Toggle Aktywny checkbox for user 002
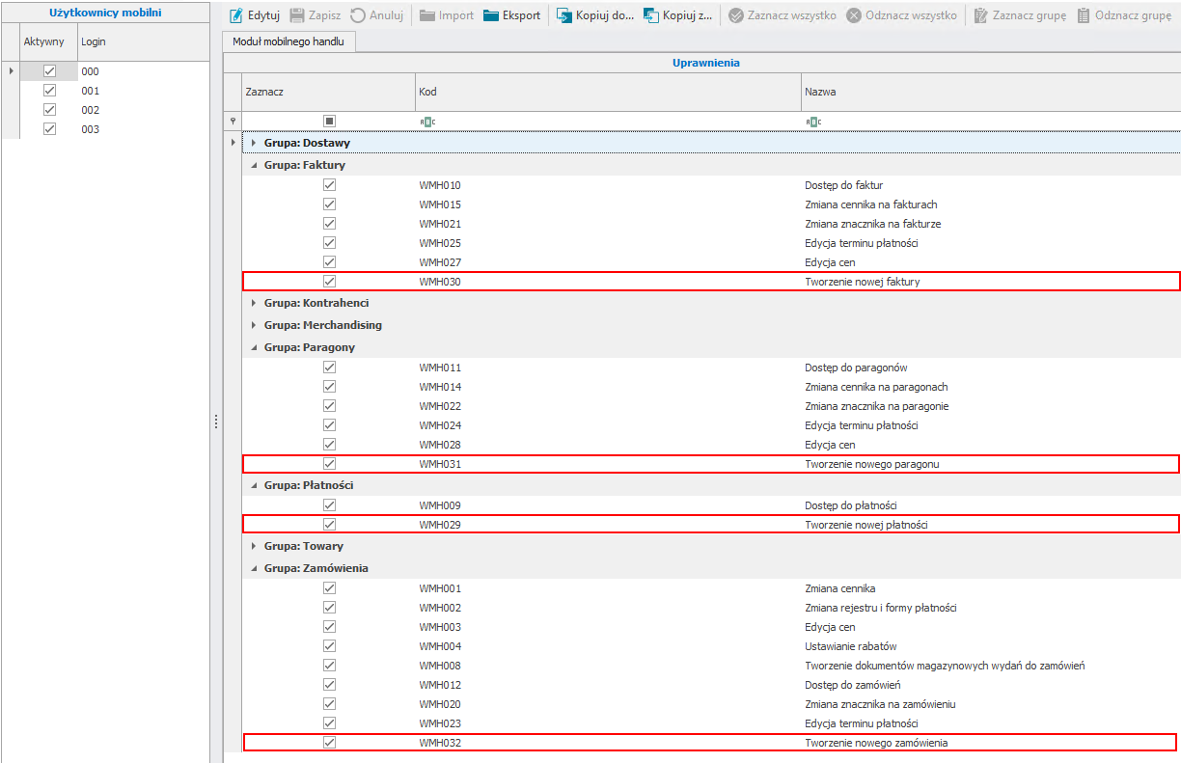This screenshot has height=763, width=1181. pos(50,110)
